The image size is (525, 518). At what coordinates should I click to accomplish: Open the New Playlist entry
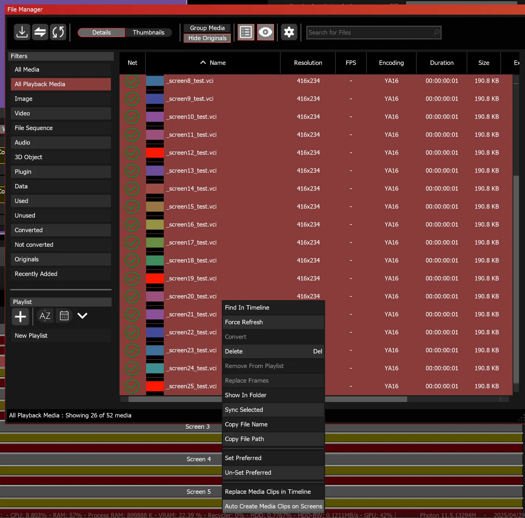point(61,336)
